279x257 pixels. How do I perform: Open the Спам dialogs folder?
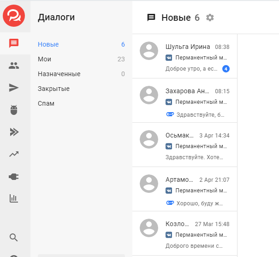pos(46,103)
